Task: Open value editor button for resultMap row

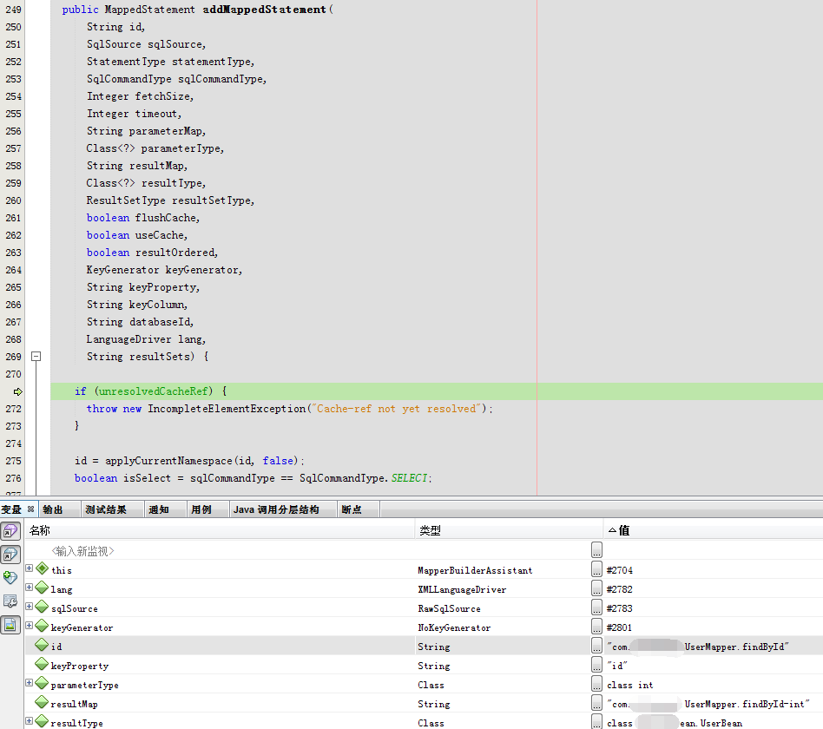Action: tap(596, 702)
